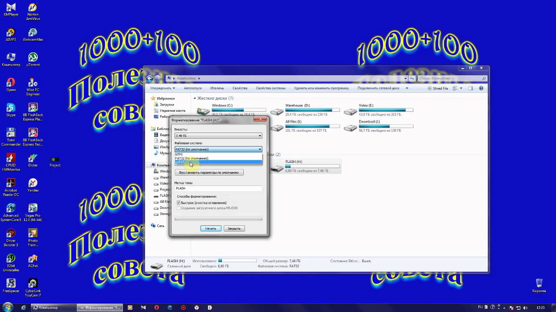Viewport: 556px width, 312px height.
Task: Open the AChat desktop shortcut
Action: tap(33, 261)
